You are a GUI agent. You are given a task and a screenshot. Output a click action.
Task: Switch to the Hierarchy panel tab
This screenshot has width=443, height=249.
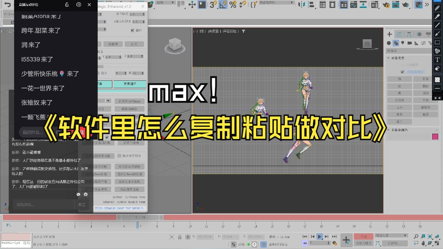click(409, 34)
